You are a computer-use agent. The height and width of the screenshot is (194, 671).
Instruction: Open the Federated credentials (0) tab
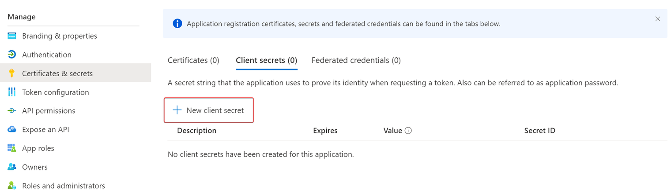[356, 60]
